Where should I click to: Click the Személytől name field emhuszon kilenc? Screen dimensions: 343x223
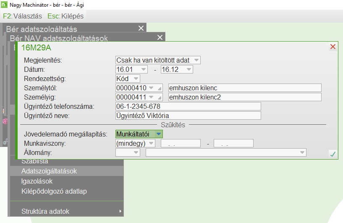(x=245, y=88)
